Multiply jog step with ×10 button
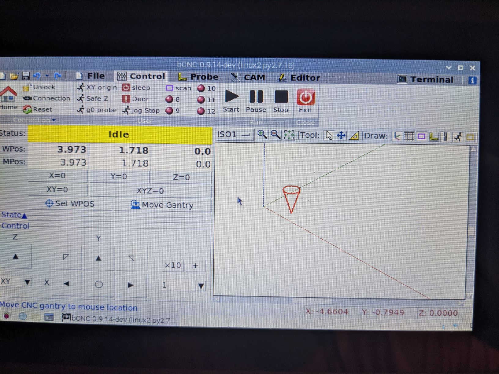499x374 pixels. [173, 265]
